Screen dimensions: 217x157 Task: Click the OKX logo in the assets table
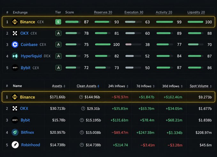coord(15,108)
